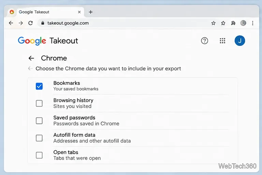Enable the Autofill form data checkbox
Screen dimensions: 262x175
39,138
